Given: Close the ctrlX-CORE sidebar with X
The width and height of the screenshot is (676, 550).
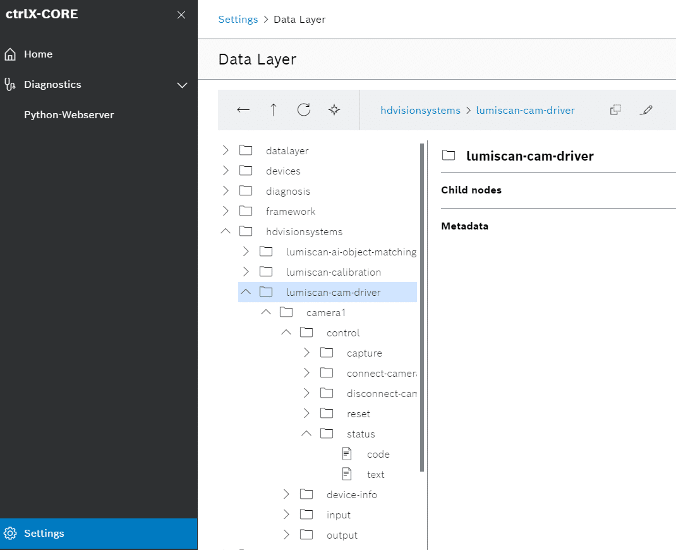Looking at the screenshot, I should [181, 15].
